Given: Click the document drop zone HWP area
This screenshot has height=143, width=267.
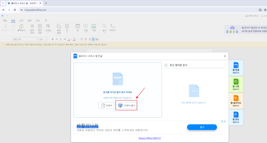Looking at the screenshot, I should tap(118, 90).
